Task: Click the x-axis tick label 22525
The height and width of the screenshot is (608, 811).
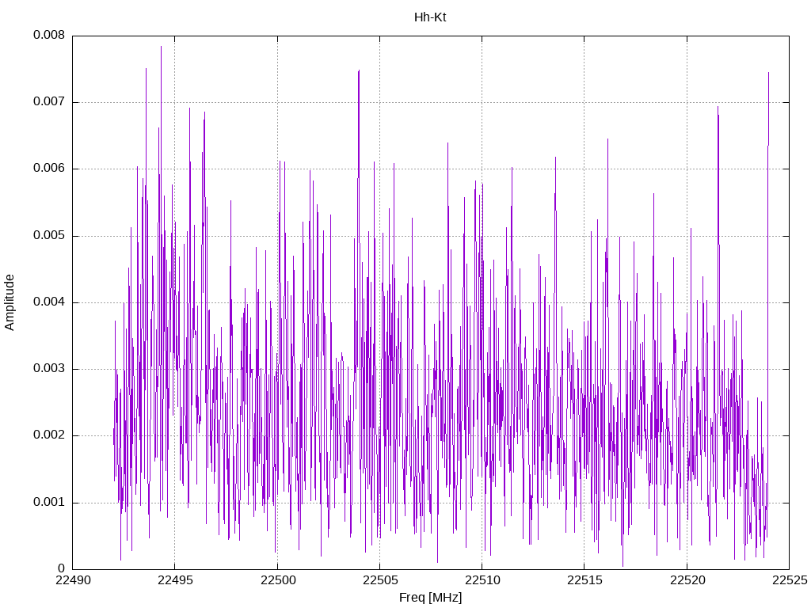Action: pos(790,580)
